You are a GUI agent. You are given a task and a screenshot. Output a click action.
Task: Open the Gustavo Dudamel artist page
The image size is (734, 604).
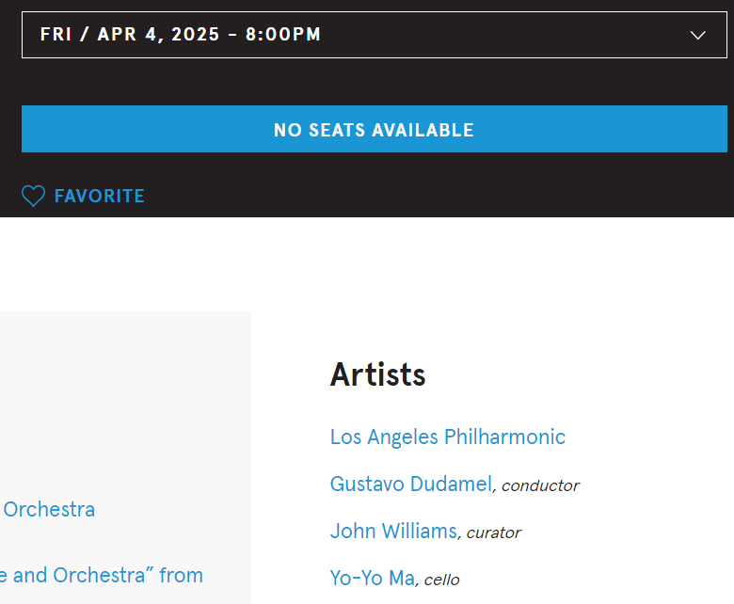coord(411,484)
